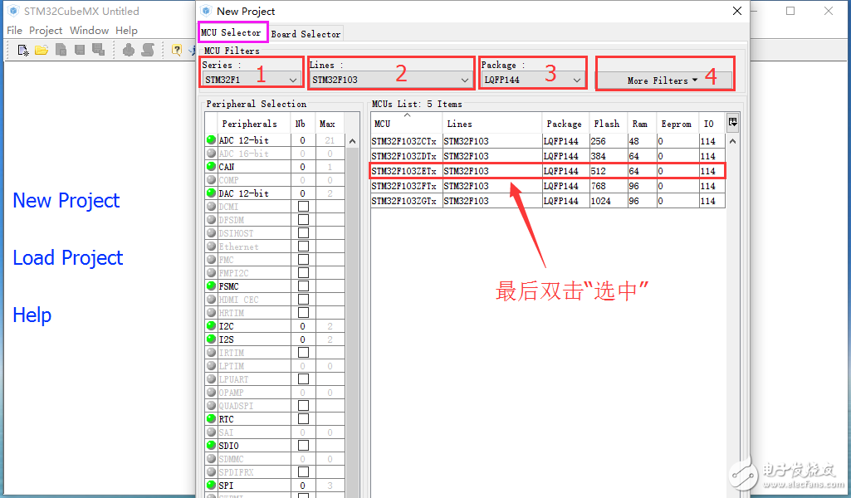Select the STM32F103ZGTx row
851x498 pixels.
pyautogui.click(x=548, y=201)
